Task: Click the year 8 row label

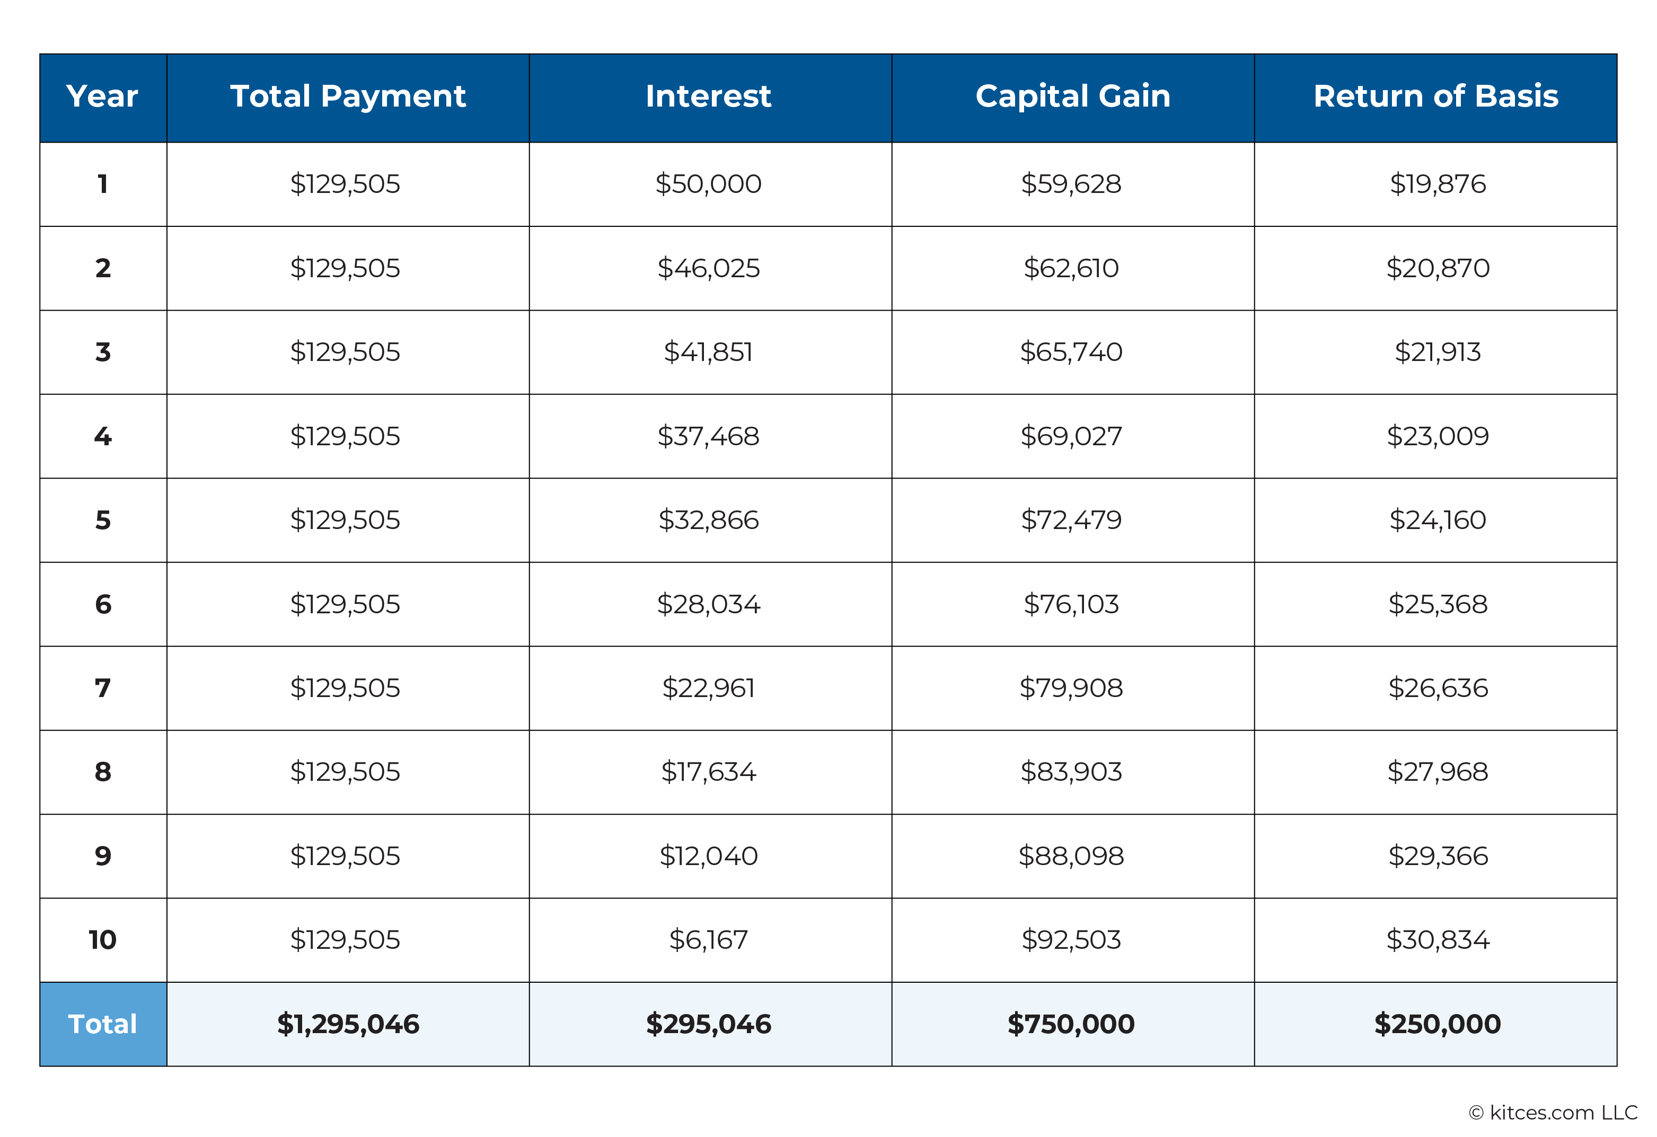Action: click(x=103, y=772)
